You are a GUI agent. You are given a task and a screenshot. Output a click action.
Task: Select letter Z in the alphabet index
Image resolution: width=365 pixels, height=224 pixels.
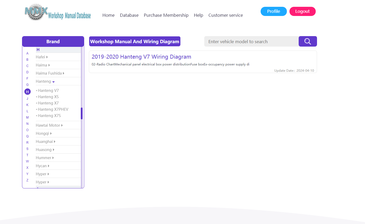(27, 180)
